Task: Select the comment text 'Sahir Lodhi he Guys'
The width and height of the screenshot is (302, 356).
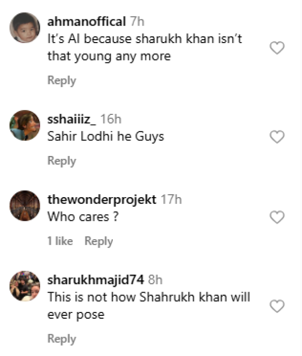Action: pos(106,137)
